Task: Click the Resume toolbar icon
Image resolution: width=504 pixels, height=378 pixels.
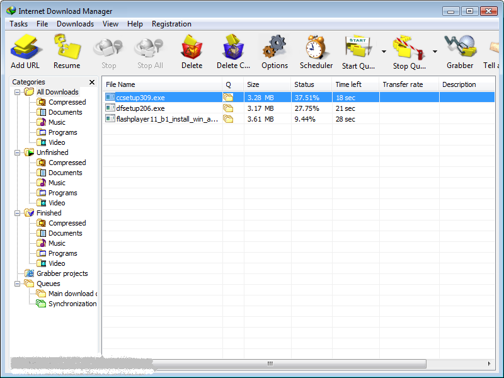Action: pyautogui.click(x=67, y=47)
